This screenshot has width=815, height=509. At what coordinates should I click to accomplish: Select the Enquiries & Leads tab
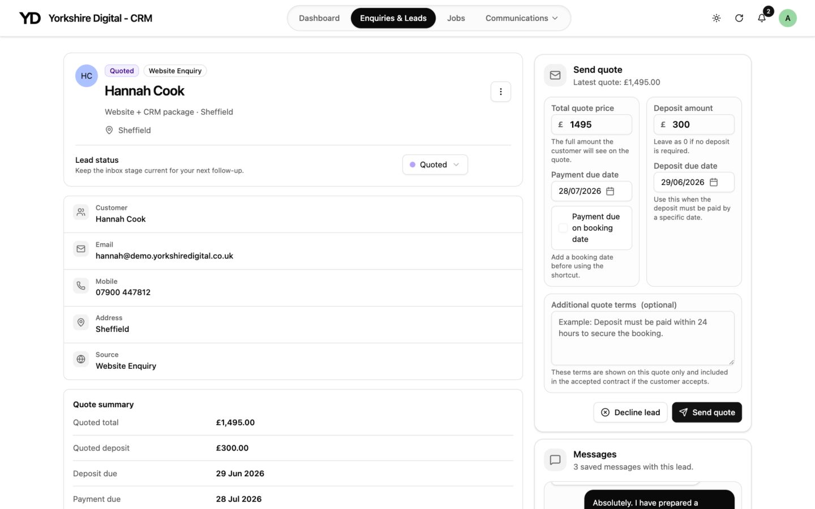[393, 18]
